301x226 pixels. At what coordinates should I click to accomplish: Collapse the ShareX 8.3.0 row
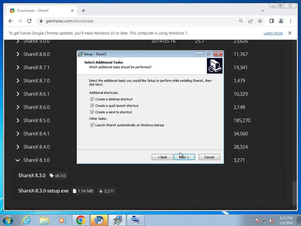18,160
